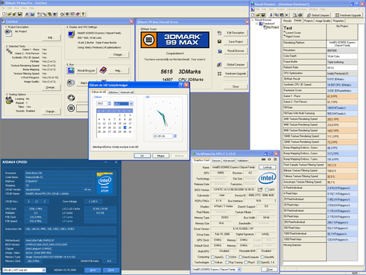Switch to the Sensors tab in GPU-Z
366x275 pixels.
(x=216, y=160)
